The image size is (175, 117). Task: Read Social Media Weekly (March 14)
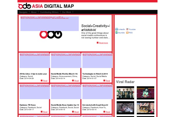(x=76, y=81)
